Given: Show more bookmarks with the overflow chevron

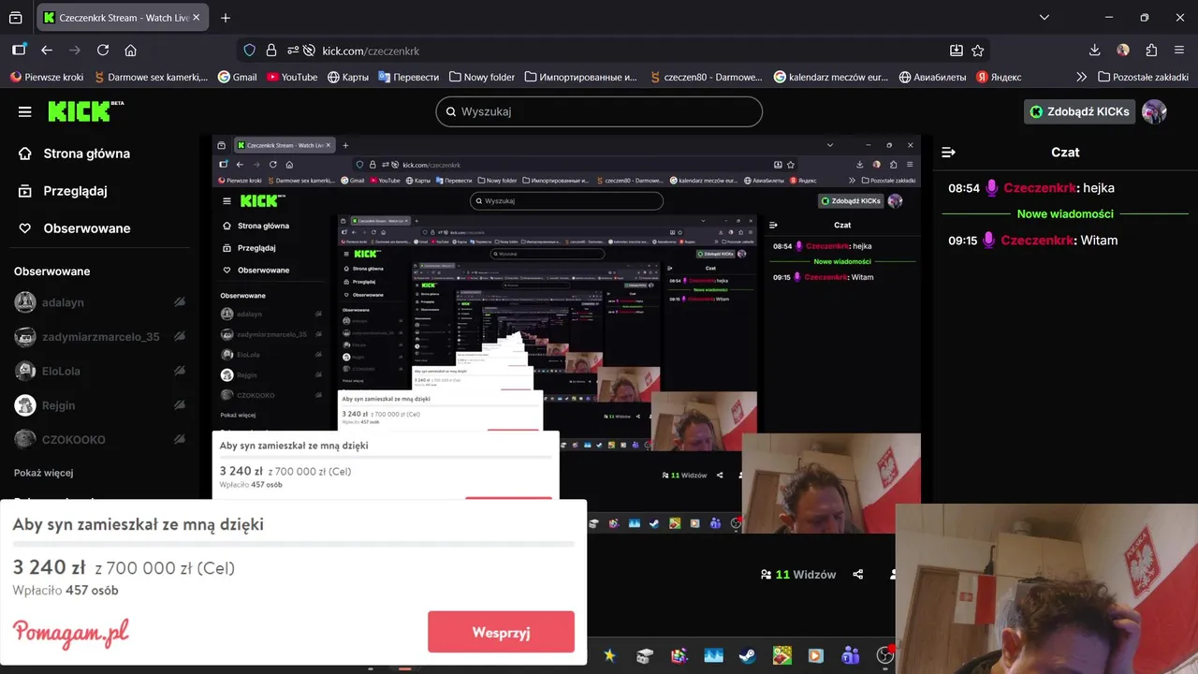Looking at the screenshot, I should click(1082, 77).
